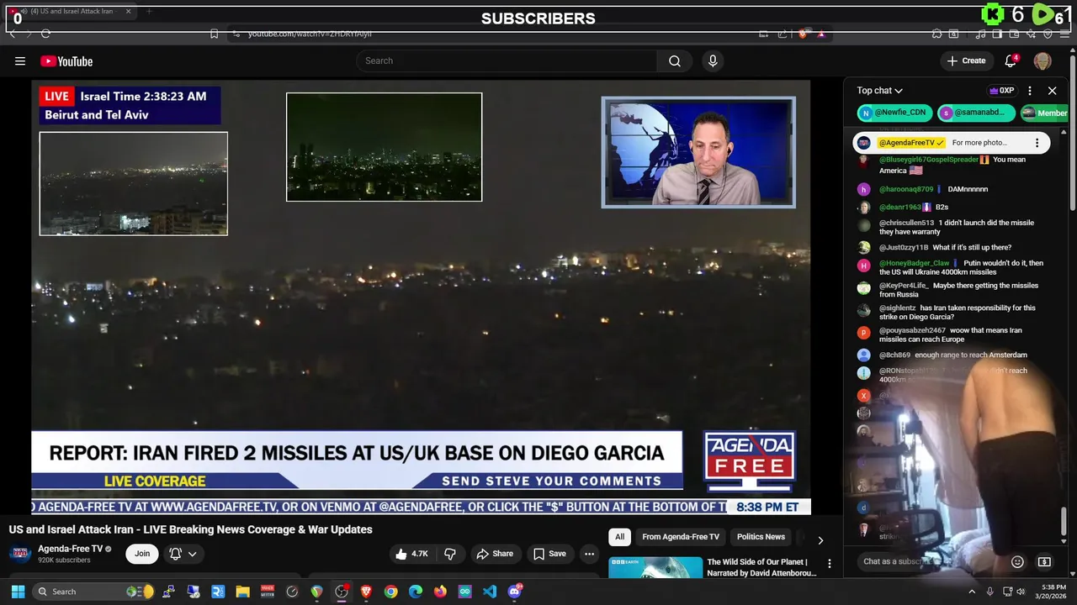The height and width of the screenshot is (605, 1077).
Task: Click username @HoneyBadger_Claw in chat
Action: point(914,263)
